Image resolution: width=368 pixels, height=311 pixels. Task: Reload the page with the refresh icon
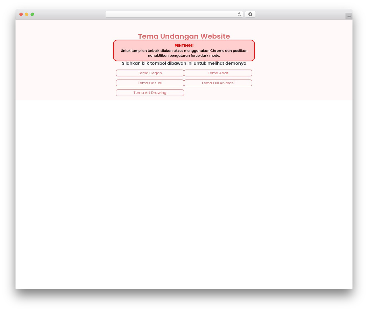click(x=239, y=14)
